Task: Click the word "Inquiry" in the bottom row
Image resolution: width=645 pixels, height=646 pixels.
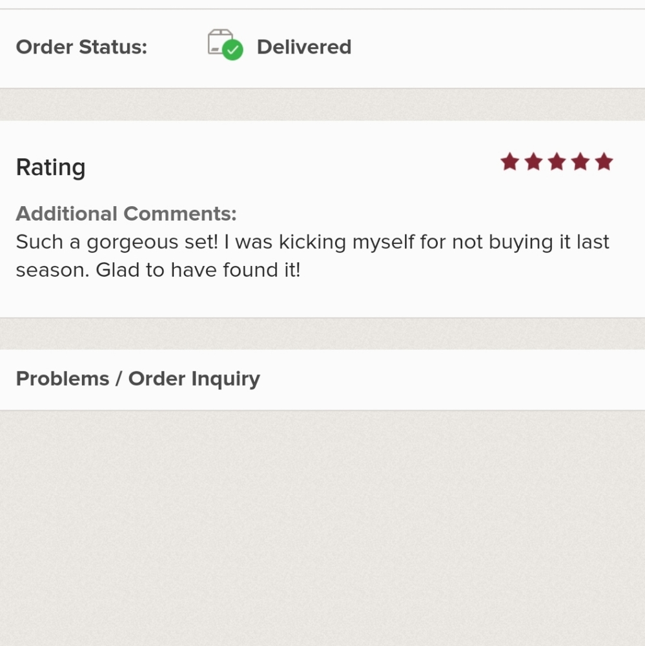Action: coord(226,379)
